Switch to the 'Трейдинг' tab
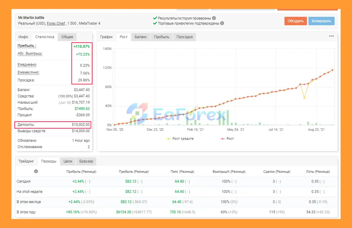The image size is (352, 228). [x=26, y=161]
